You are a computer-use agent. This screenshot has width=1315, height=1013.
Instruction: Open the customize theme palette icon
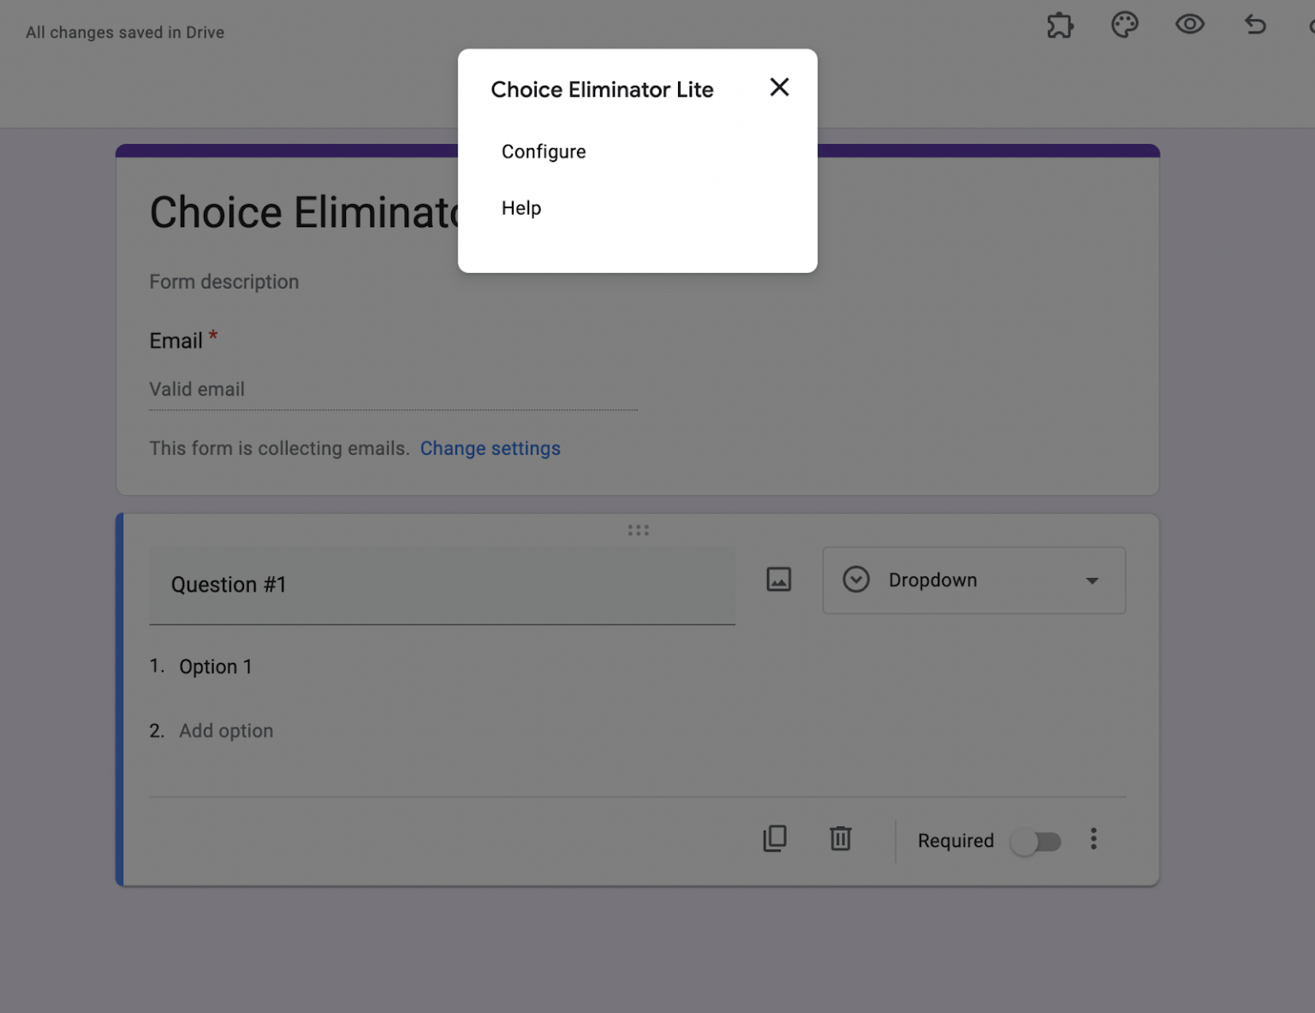[1124, 25]
